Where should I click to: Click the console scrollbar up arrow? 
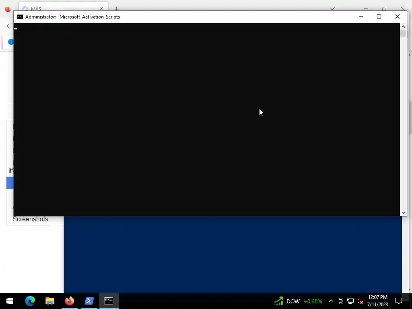[403, 27]
